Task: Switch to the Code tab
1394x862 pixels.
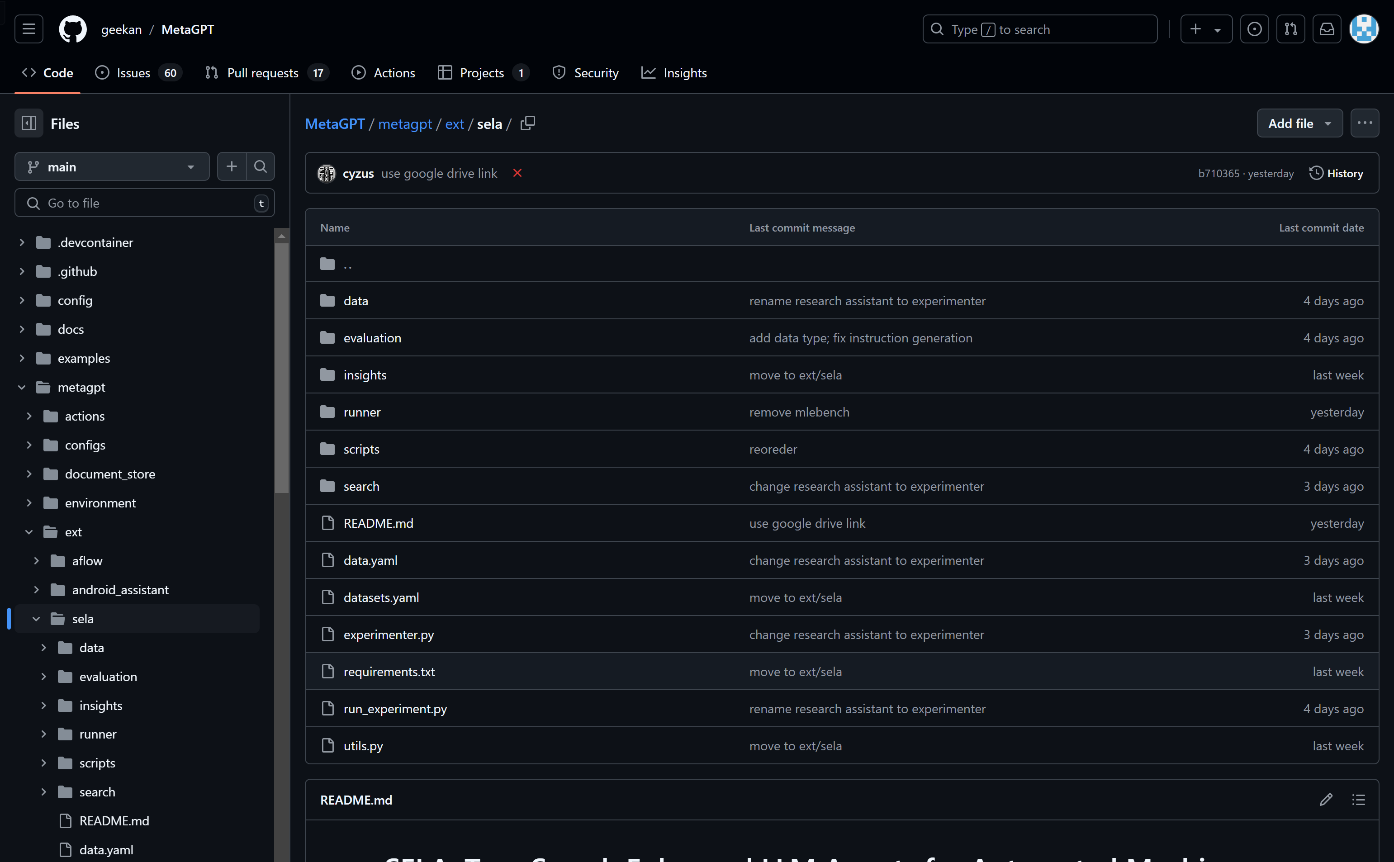Action: (x=47, y=72)
